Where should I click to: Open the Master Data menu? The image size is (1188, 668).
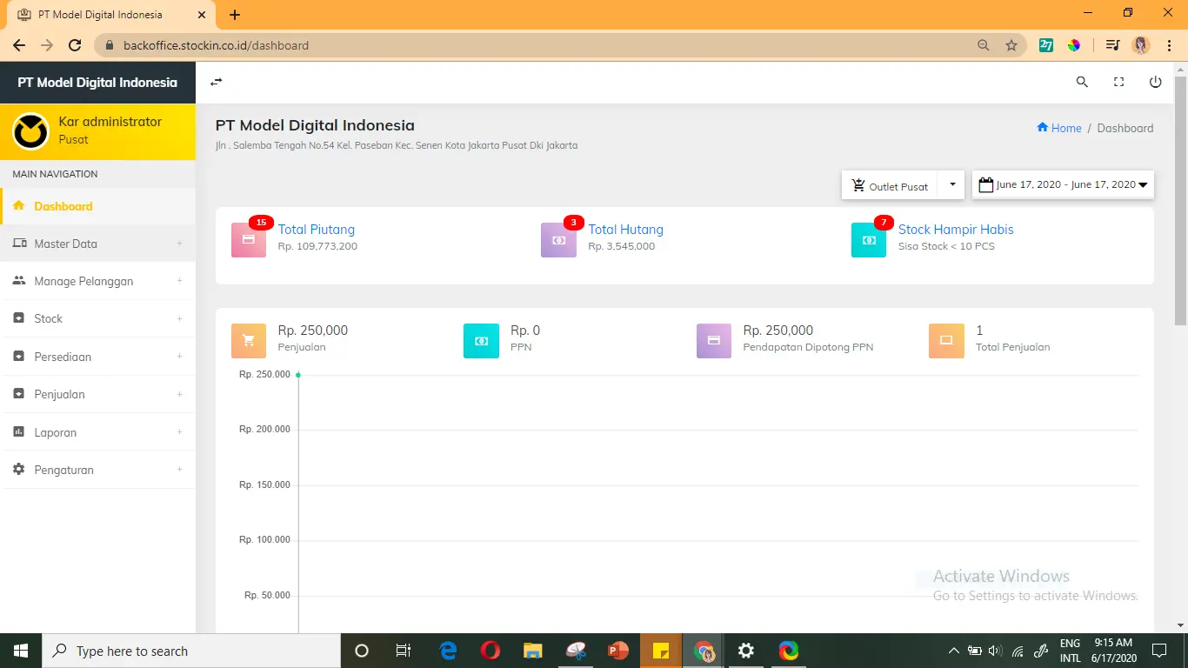97,244
